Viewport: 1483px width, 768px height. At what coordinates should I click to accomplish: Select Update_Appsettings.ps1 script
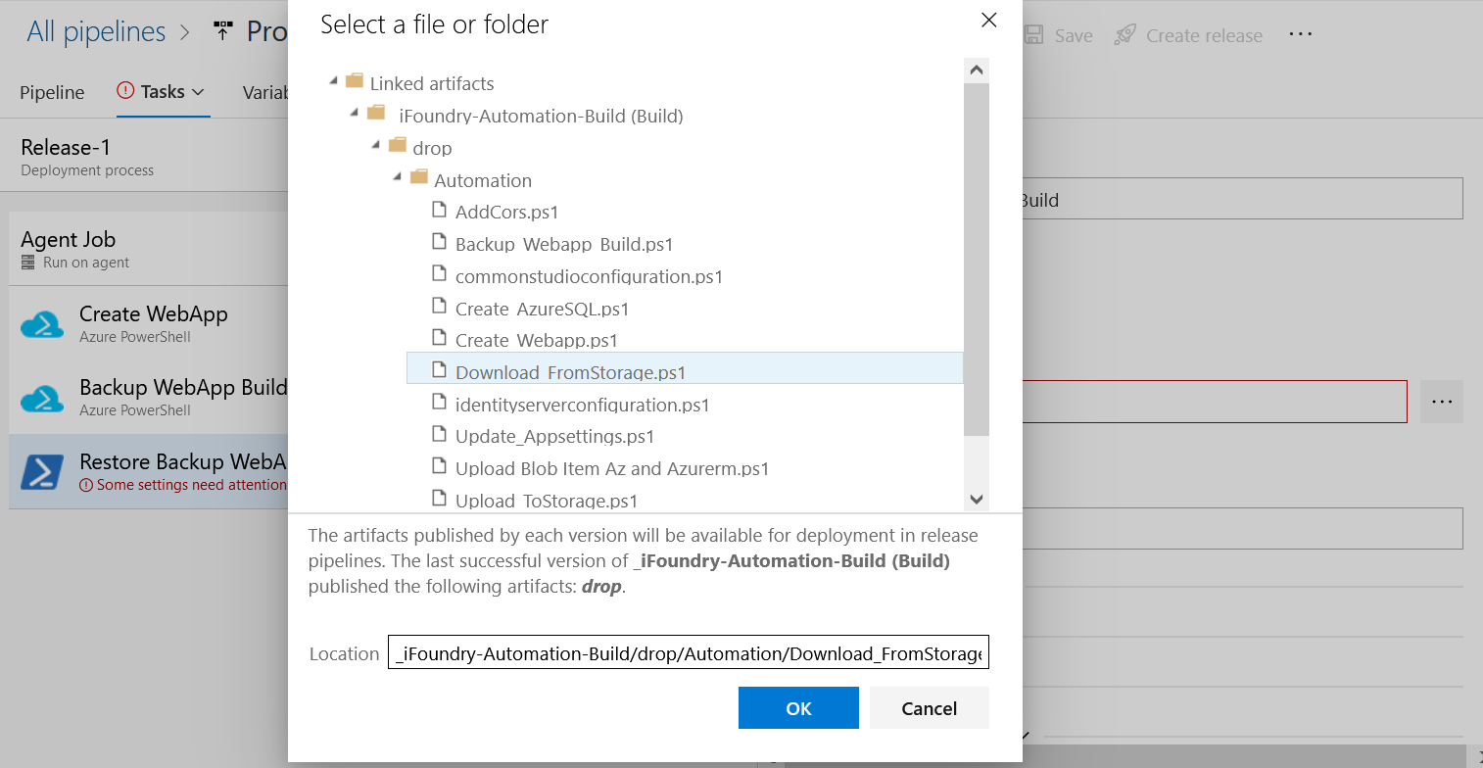554,436
